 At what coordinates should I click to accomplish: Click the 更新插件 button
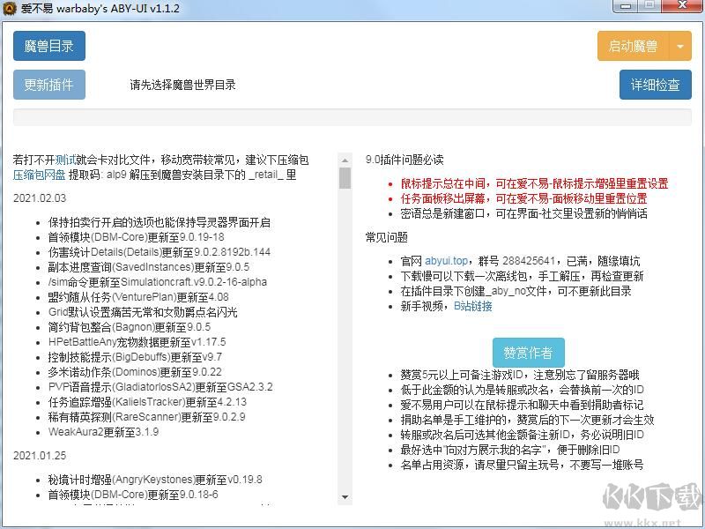(x=49, y=85)
